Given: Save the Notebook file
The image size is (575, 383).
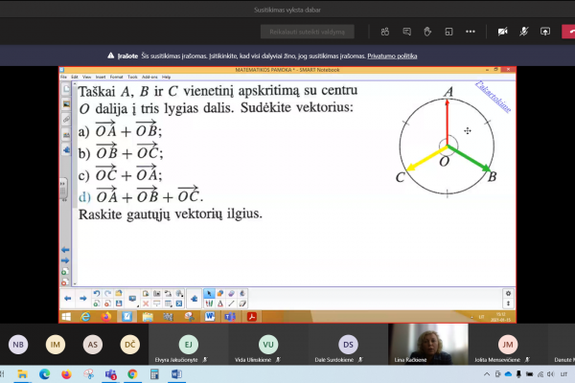Looking at the screenshot, I should pos(119,304).
